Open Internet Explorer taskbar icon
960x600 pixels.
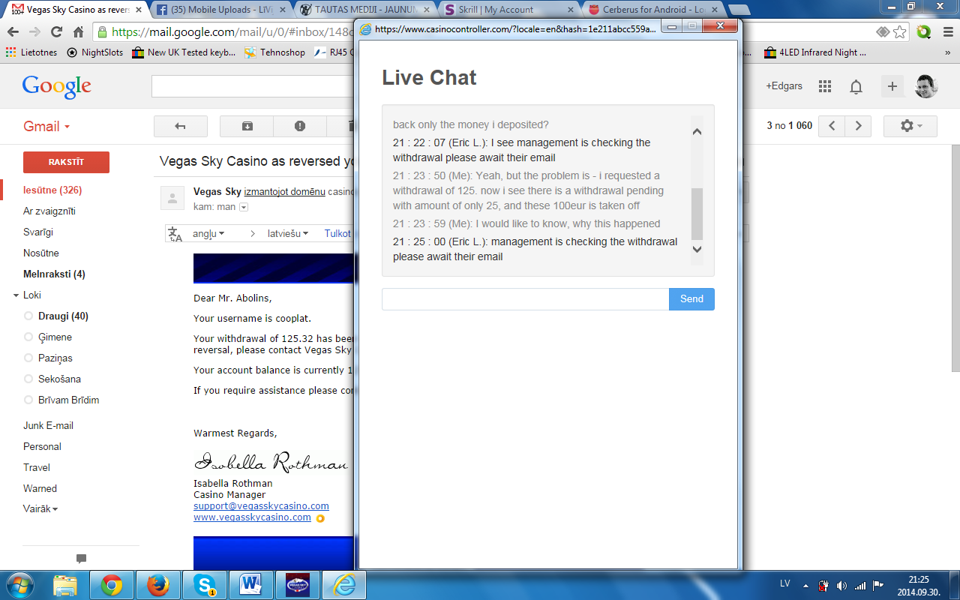pos(344,585)
